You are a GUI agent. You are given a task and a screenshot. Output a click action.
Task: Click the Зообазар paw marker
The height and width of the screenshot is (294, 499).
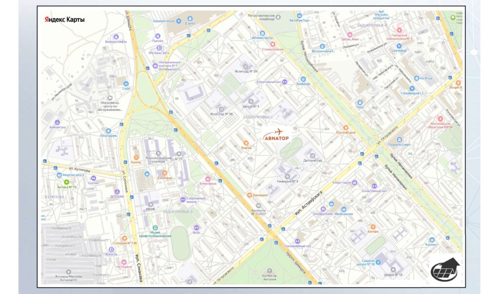[303, 79]
